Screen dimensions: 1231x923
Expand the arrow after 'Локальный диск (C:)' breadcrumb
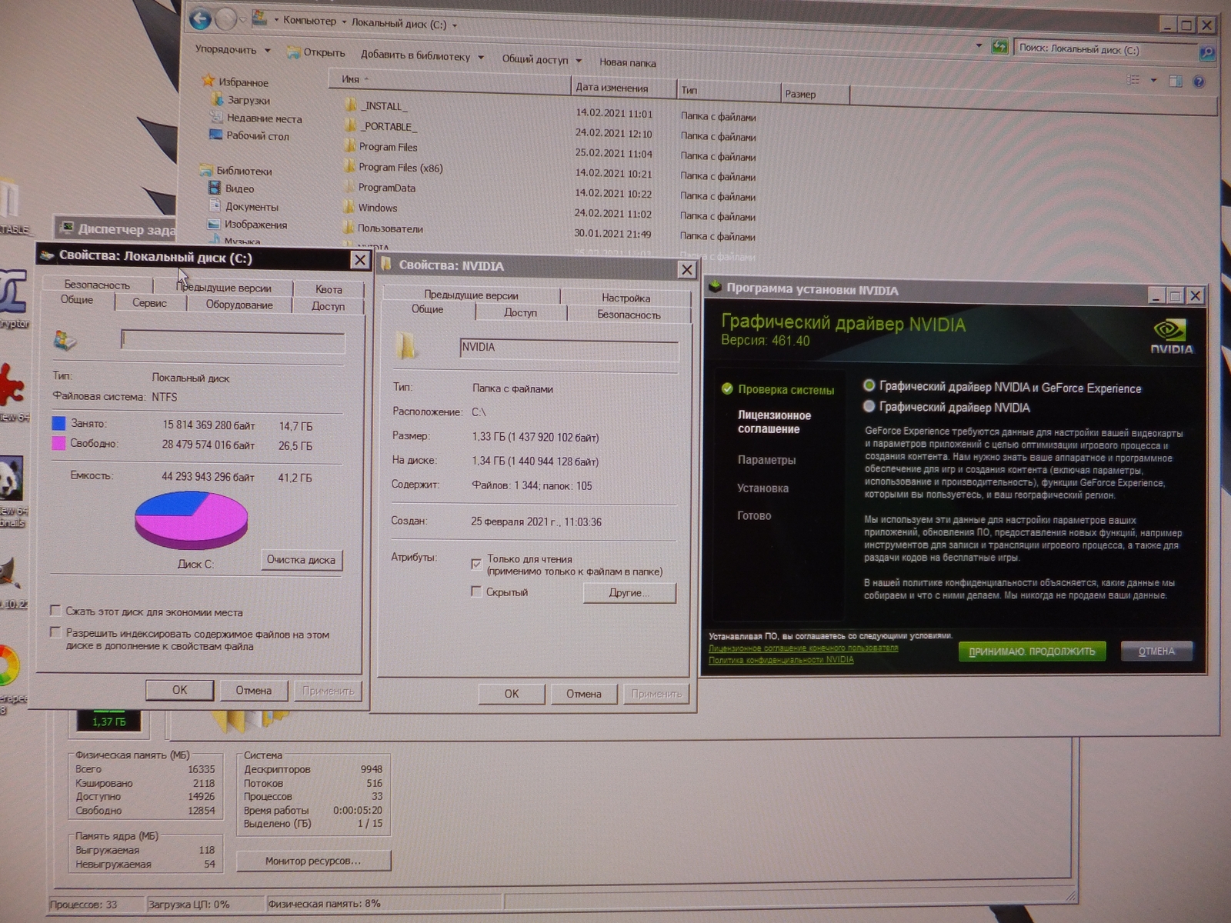455,25
